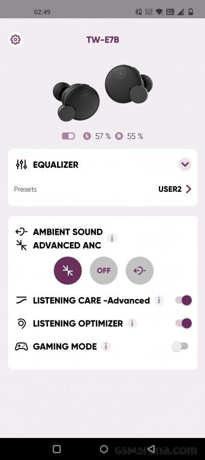Turn off the Listening Optimizer switch

(x=184, y=324)
